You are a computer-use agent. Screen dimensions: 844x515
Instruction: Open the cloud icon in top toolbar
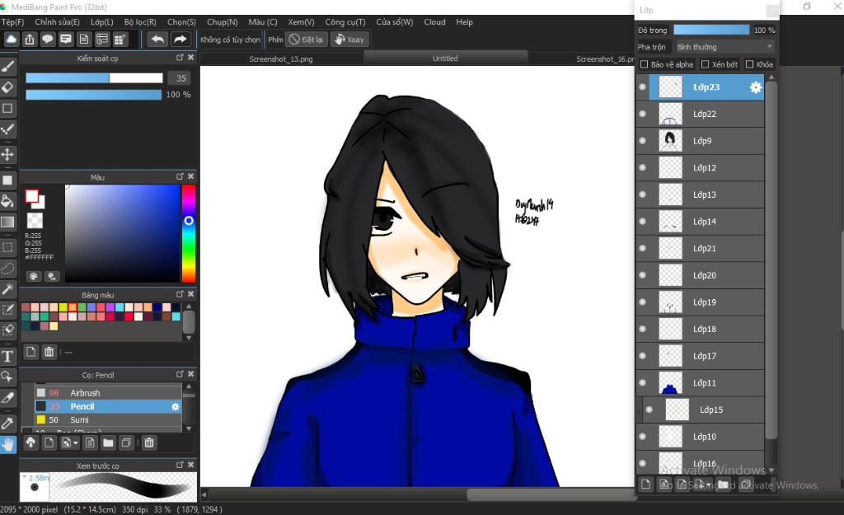click(12, 40)
